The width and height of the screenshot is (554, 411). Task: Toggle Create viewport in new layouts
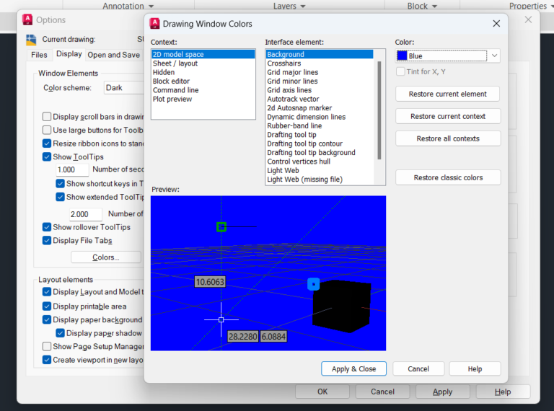point(47,360)
